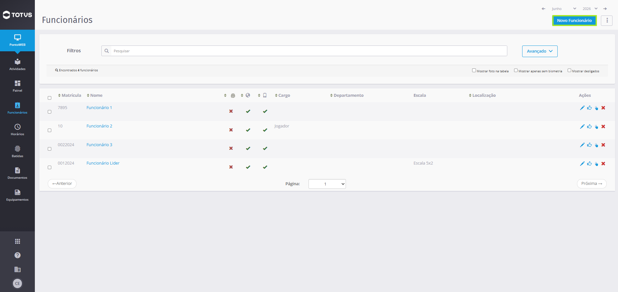The width and height of the screenshot is (618, 292).
Task: Click thumbs-up icon for Funcionário 1
Action: pyautogui.click(x=589, y=108)
